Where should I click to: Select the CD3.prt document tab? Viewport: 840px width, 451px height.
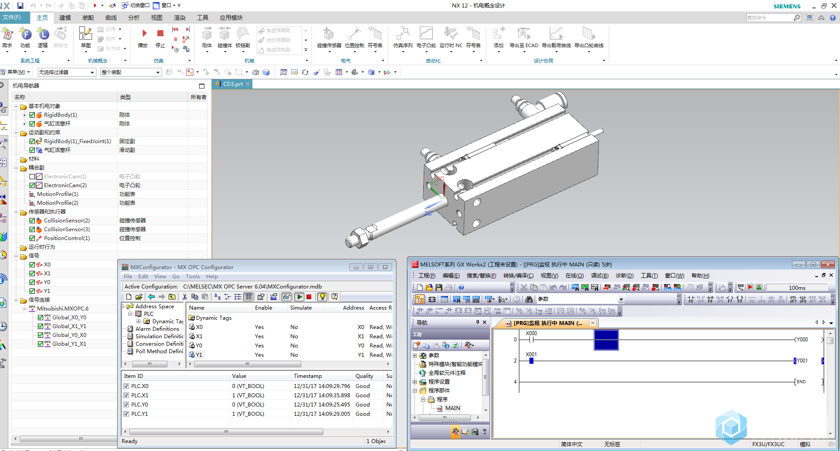(232, 84)
